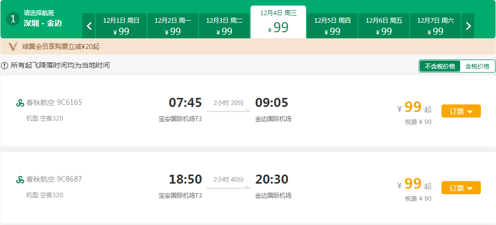Click the previous dates left arrow
This screenshot has width=496, height=225.
point(89,26)
